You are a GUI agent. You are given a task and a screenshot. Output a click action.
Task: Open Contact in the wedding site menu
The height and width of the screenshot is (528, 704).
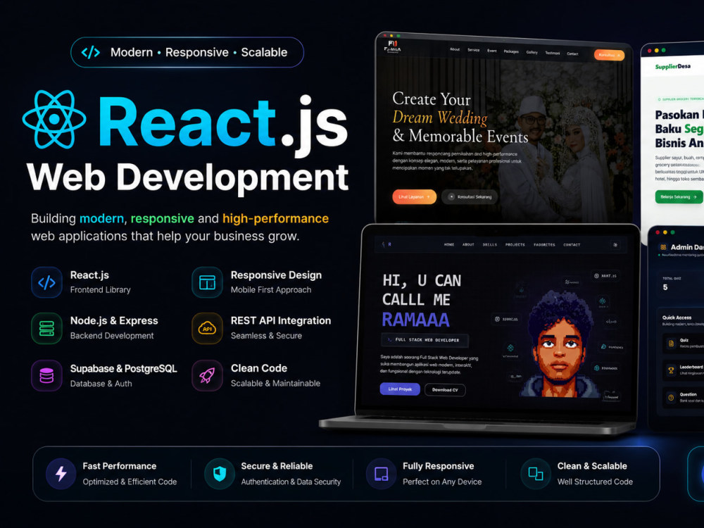tap(572, 54)
